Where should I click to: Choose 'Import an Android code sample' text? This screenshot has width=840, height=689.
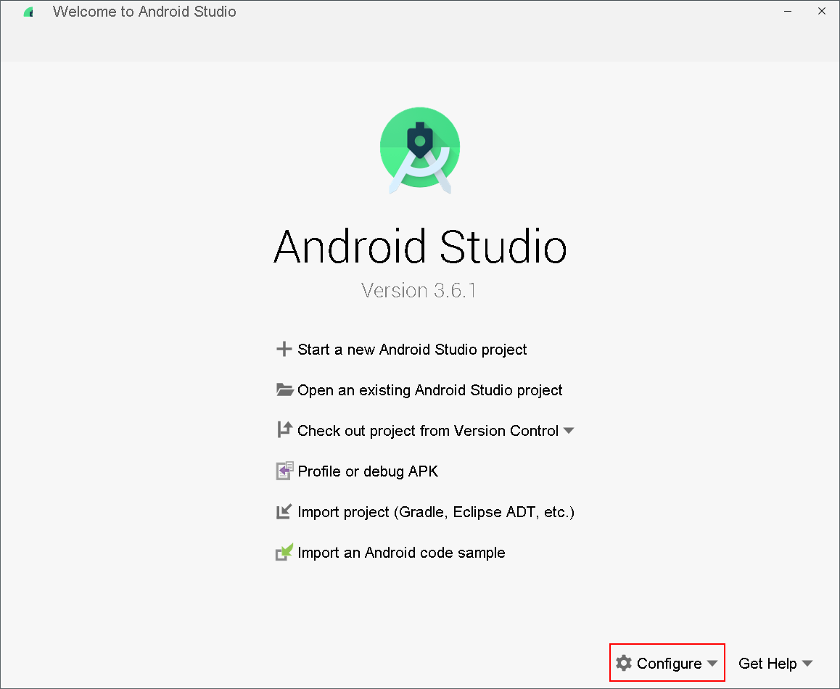[x=401, y=553]
